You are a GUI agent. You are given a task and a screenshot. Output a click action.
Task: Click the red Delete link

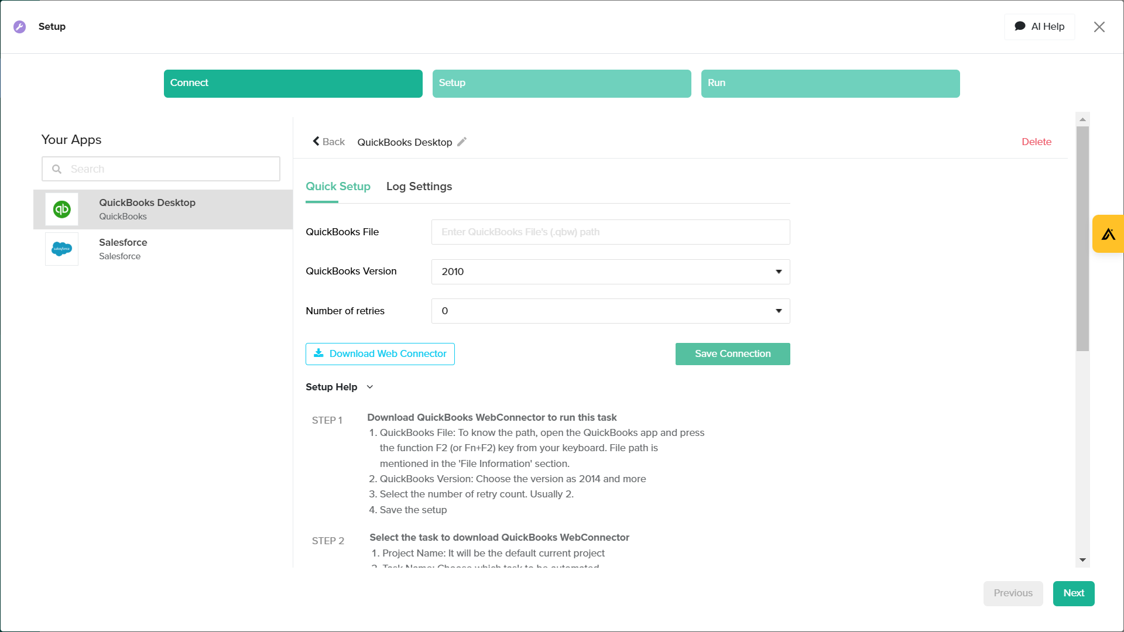click(x=1036, y=142)
